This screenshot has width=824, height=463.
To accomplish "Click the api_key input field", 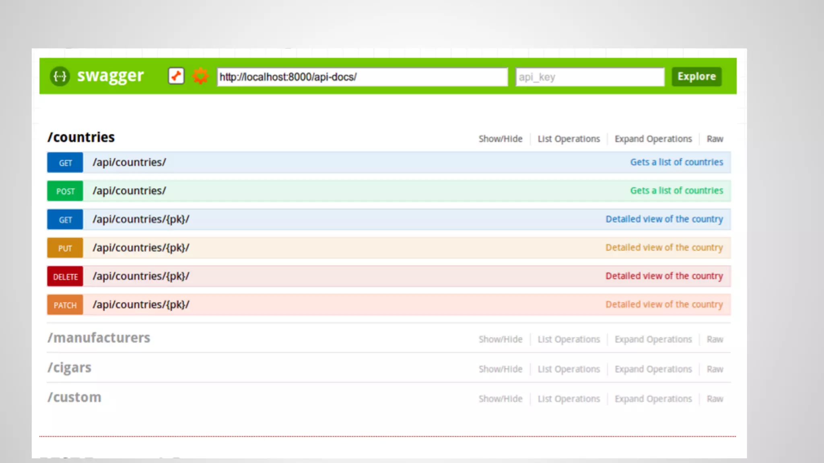I will [x=590, y=77].
